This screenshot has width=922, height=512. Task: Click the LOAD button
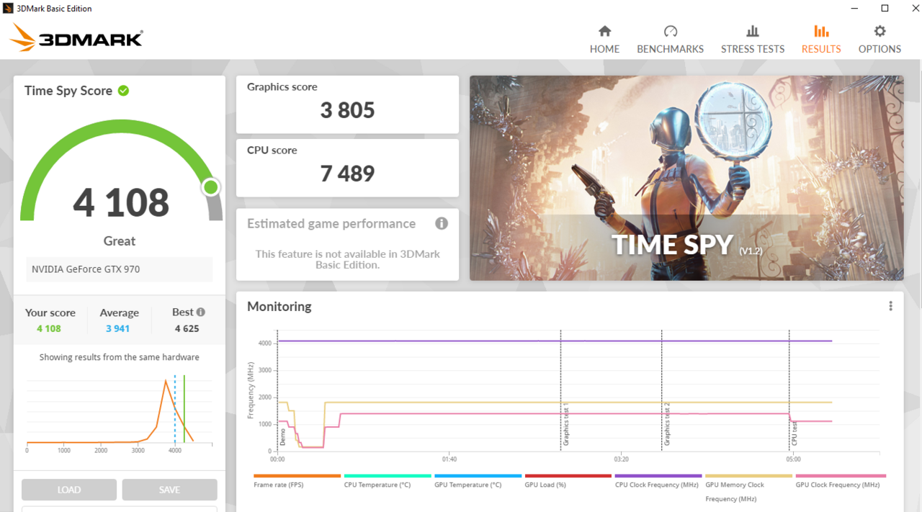69,490
